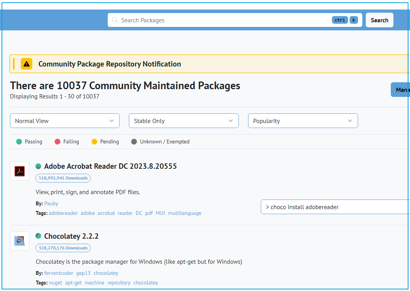The height and width of the screenshot is (291, 410).
Task: Open the Chocolatey package logo icon
Action: (20, 241)
